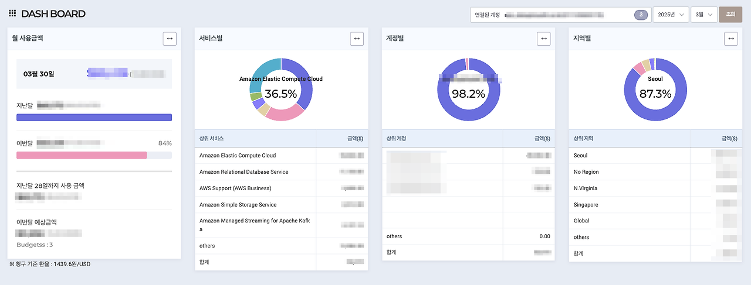Select Amazon Relational Database Service row

[281, 172]
